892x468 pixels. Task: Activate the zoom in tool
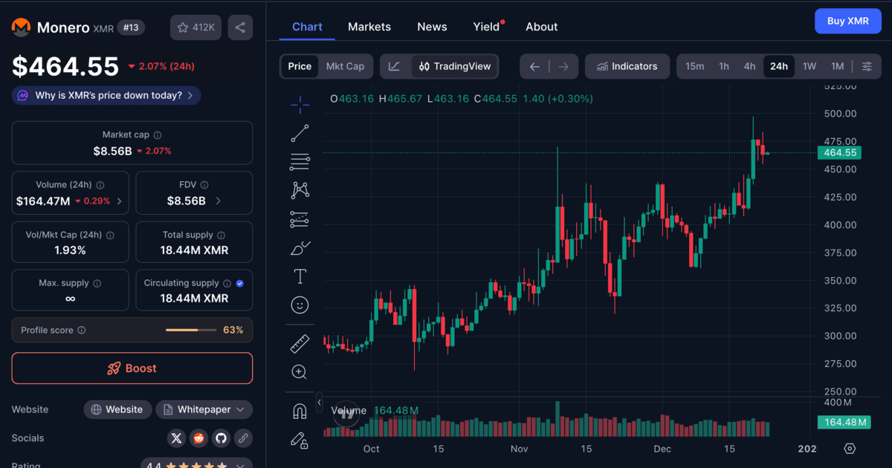300,372
